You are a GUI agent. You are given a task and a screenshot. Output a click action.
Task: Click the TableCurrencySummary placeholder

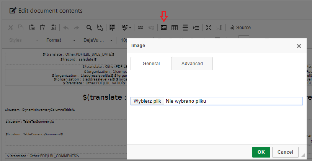point(34,134)
